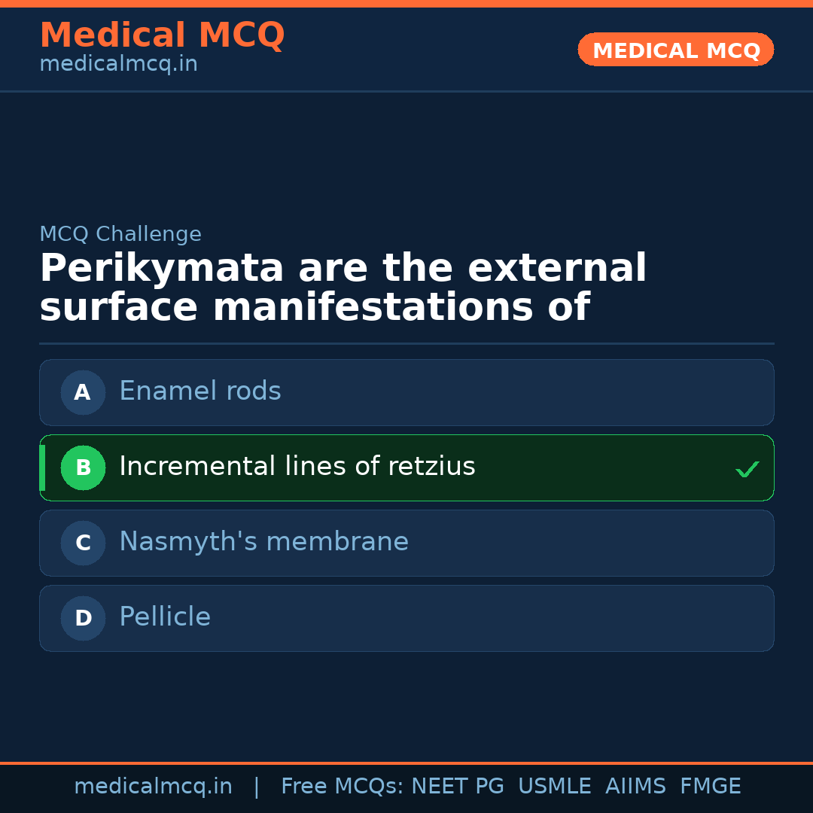
Task: Pick the "Nasmyth's membrane" answer text
Action: [263, 542]
